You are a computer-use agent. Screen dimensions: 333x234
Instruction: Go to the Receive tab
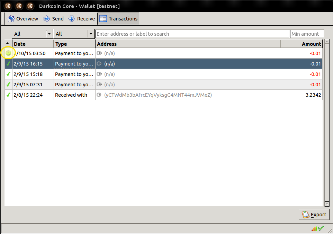pyautogui.click(x=82, y=19)
